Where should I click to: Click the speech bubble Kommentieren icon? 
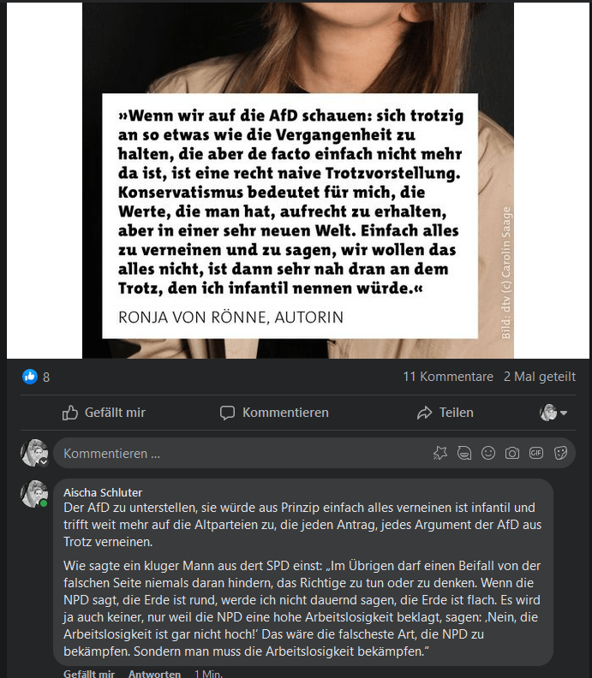pyautogui.click(x=227, y=413)
